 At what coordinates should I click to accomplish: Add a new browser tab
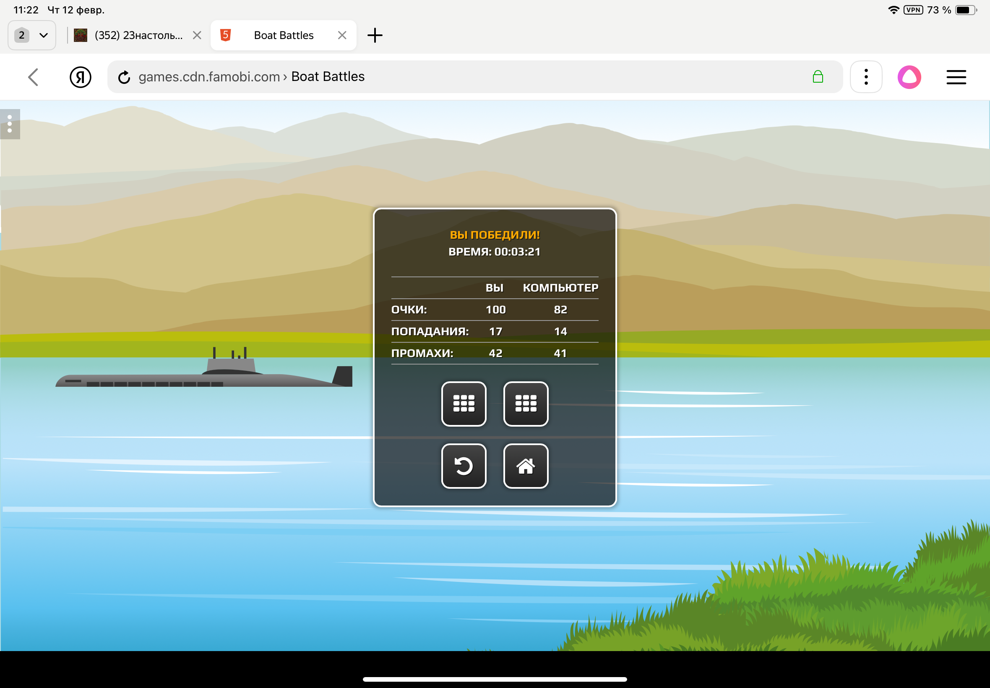(x=375, y=35)
